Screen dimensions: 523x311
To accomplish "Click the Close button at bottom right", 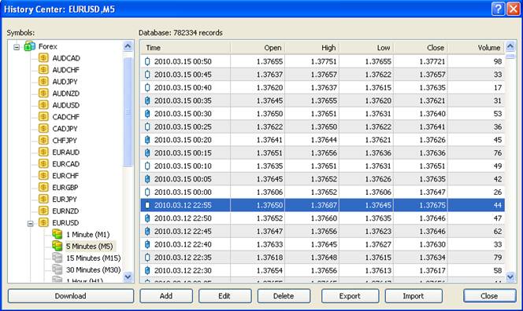I will pos(490,296).
